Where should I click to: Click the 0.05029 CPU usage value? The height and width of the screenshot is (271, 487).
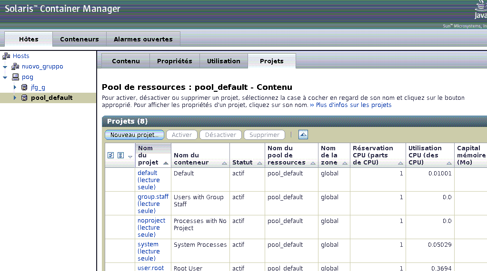click(440, 245)
